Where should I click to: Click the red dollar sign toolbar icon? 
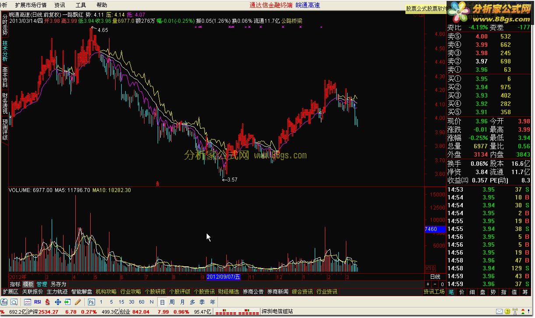click(x=47, y=302)
